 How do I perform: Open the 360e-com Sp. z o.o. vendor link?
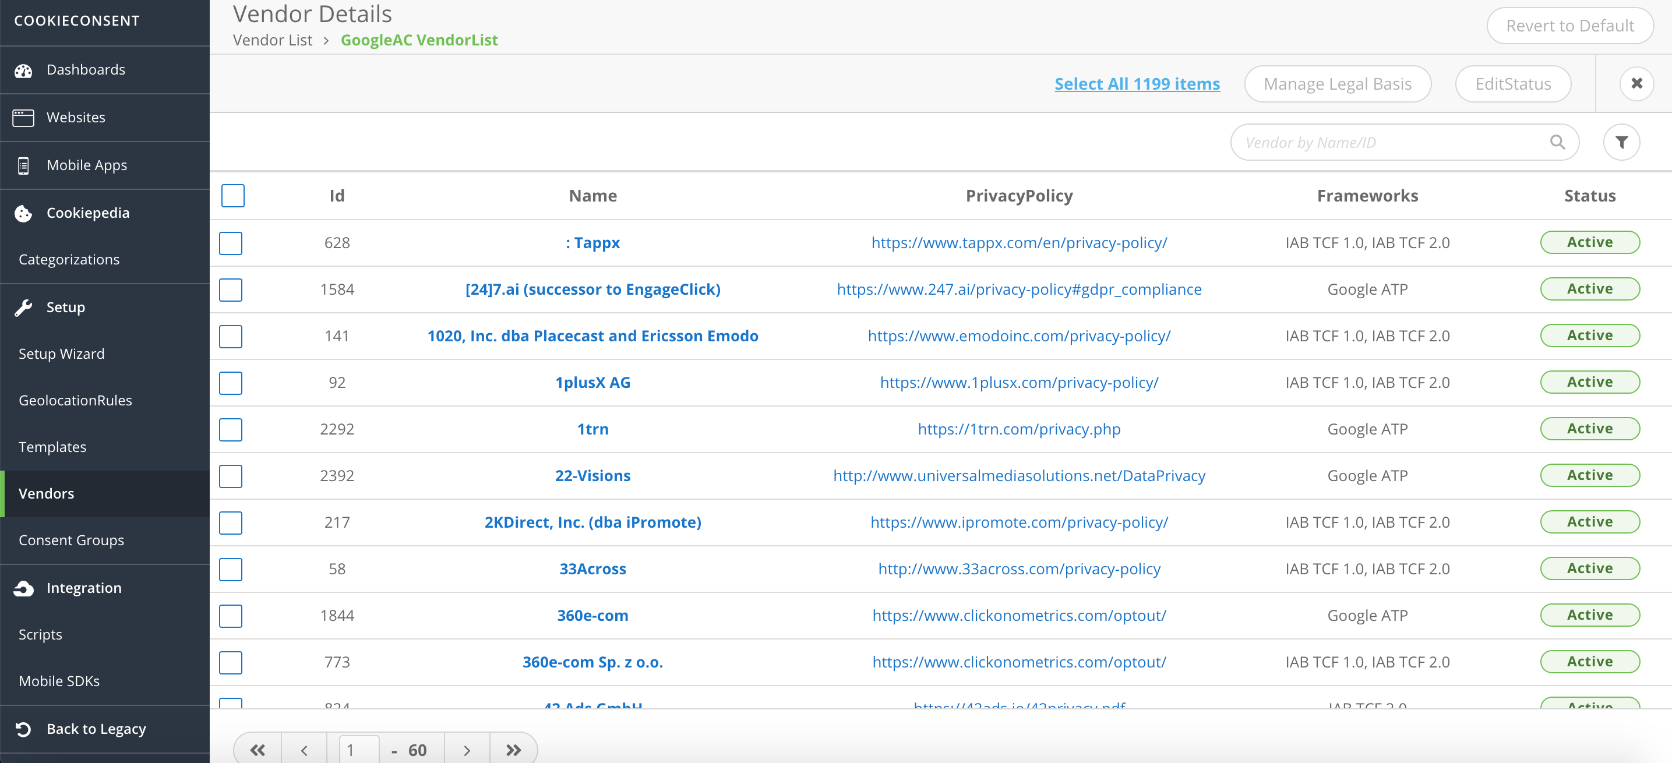(x=592, y=662)
